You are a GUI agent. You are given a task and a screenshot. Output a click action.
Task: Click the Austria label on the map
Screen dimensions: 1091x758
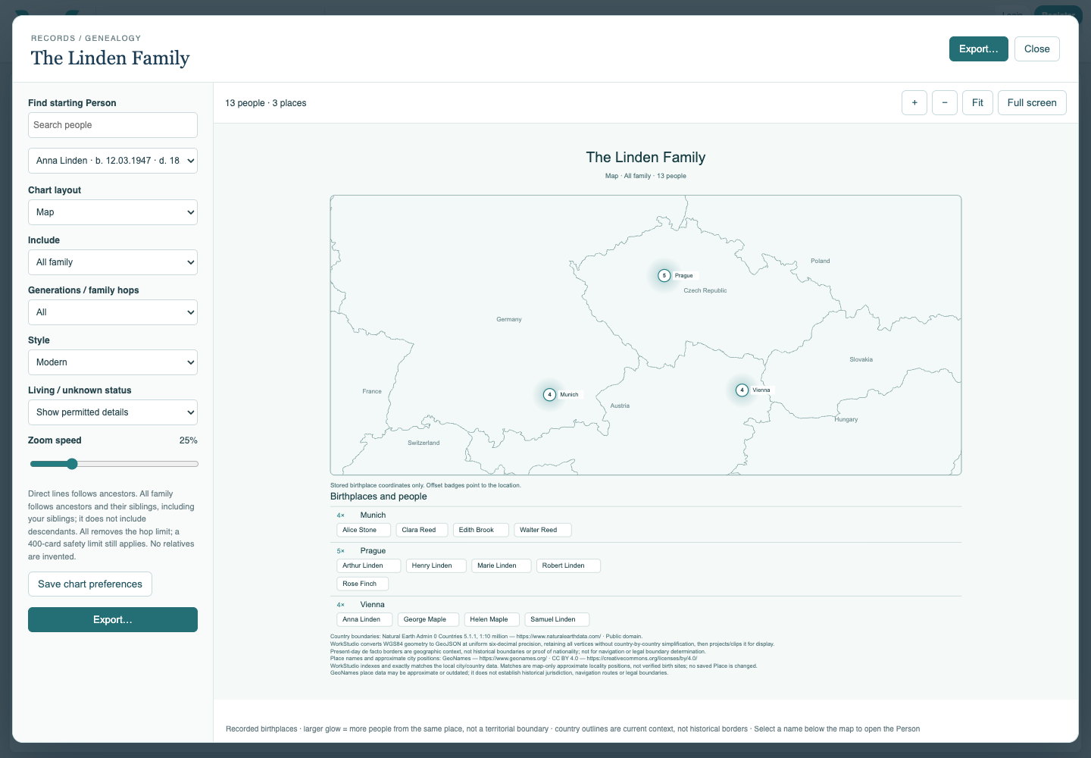pos(620,406)
